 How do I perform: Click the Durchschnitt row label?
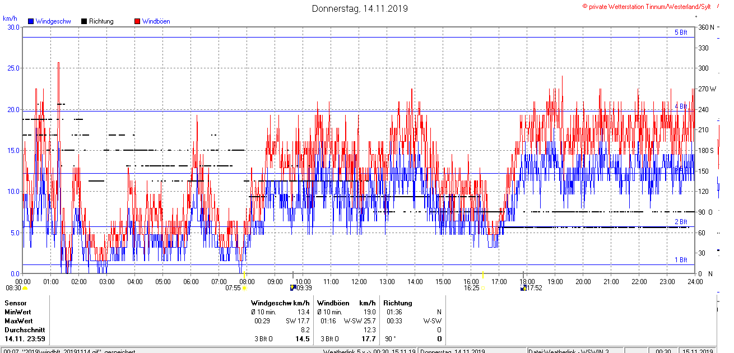[x=25, y=330]
